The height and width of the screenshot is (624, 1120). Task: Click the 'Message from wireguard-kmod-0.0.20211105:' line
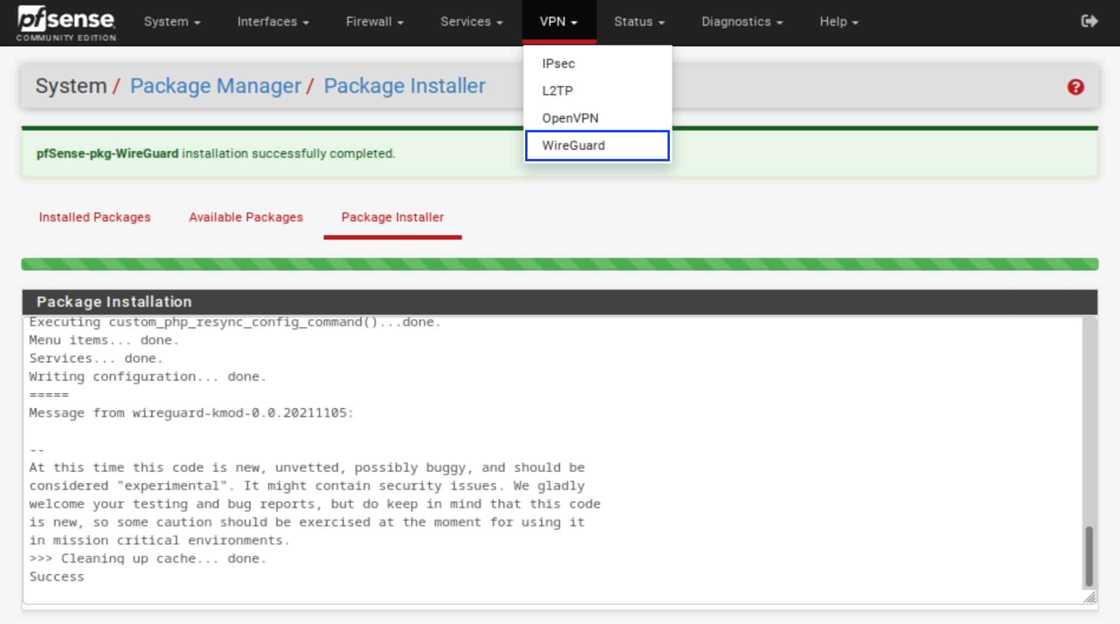click(191, 413)
